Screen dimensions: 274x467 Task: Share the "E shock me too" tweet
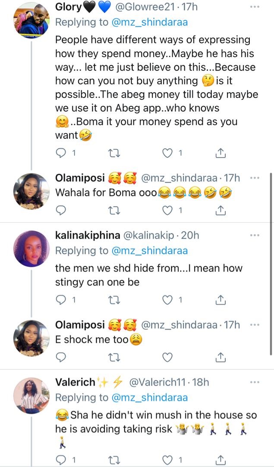click(x=220, y=357)
